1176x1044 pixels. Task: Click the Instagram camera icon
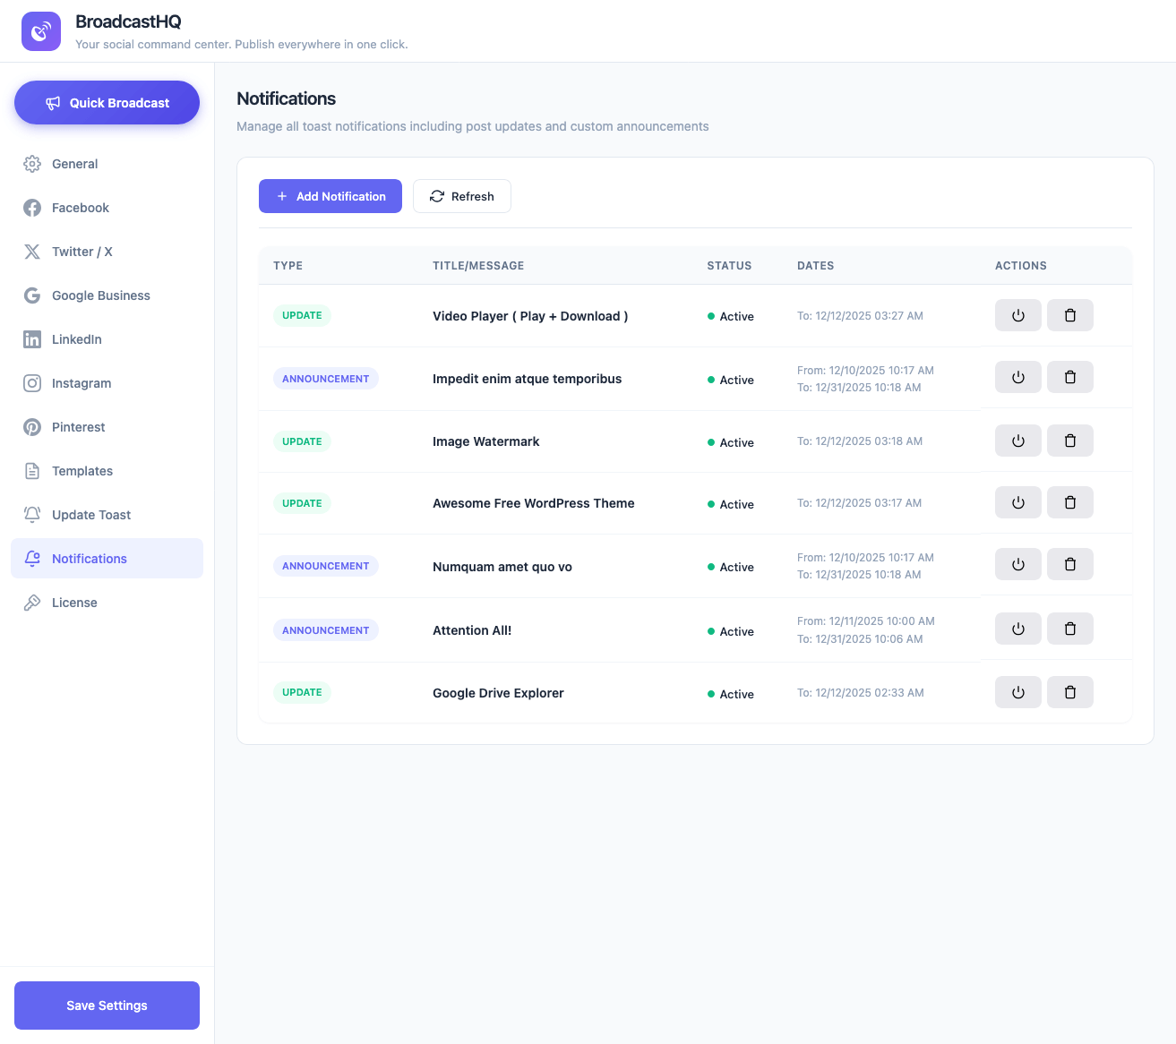pos(32,383)
